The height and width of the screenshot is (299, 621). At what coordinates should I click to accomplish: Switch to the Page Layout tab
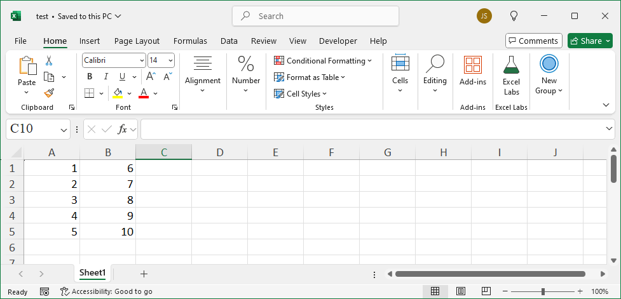click(x=137, y=41)
